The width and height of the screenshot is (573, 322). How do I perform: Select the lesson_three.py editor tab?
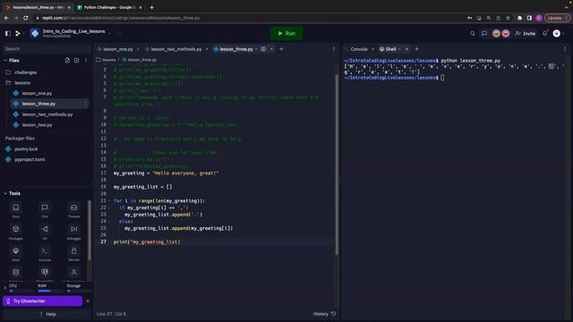[235, 49]
